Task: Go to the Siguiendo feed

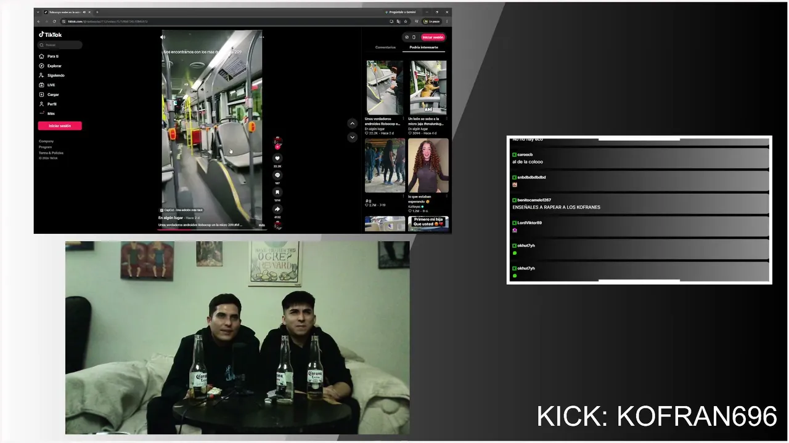Action: (x=52, y=75)
